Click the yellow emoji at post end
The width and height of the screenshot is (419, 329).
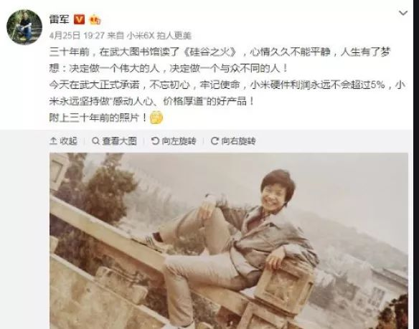(x=156, y=118)
